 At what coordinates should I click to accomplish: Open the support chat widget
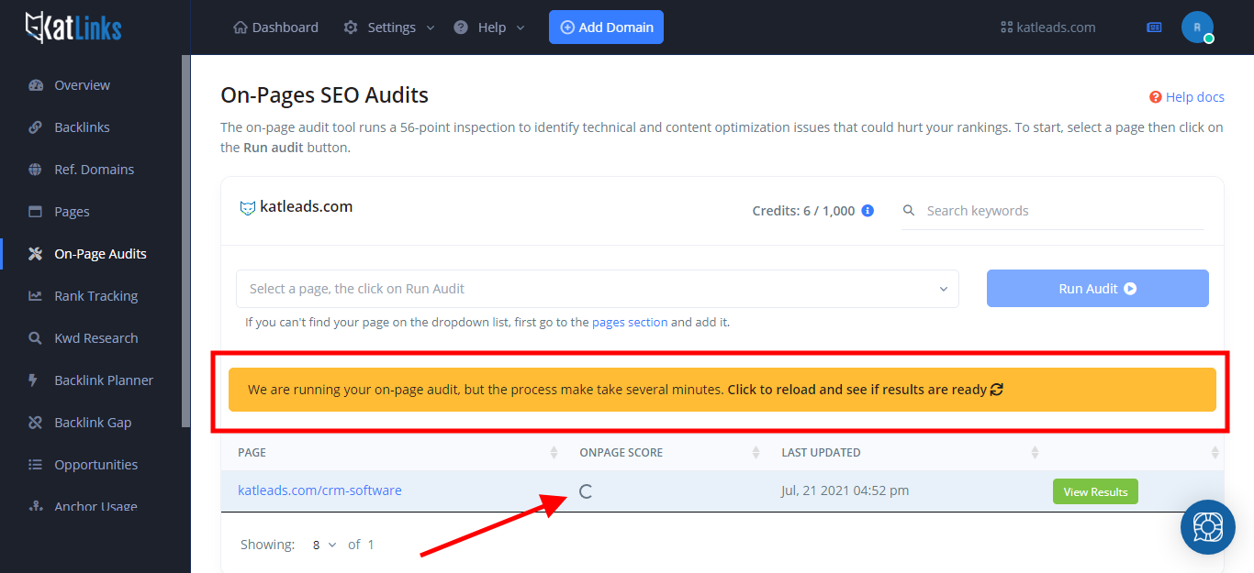pos(1207,526)
